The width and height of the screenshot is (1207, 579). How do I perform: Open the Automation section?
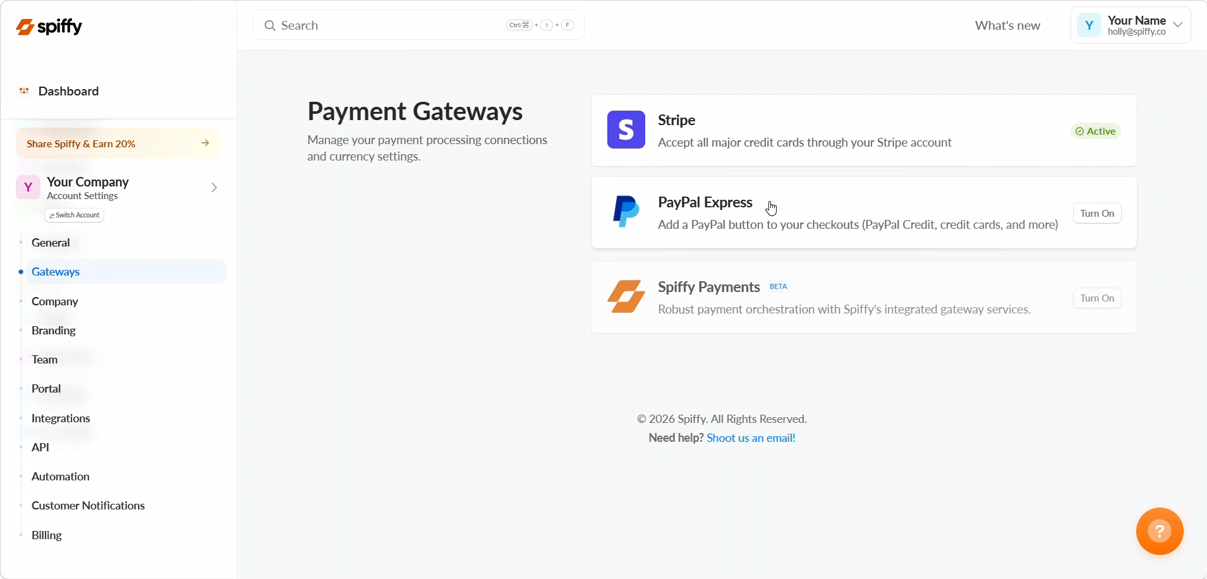[61, 477]
